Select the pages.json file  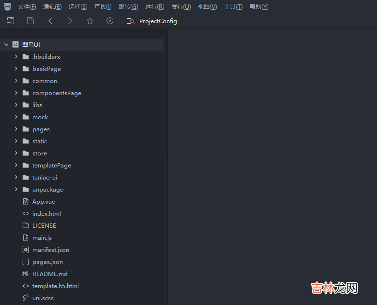point(47,262)
